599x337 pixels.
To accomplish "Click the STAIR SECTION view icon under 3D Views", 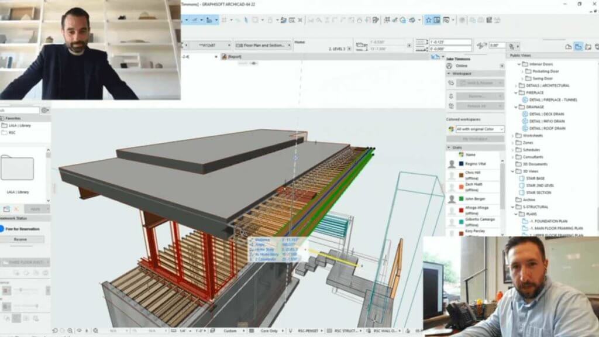I will [x=522, y=192].
